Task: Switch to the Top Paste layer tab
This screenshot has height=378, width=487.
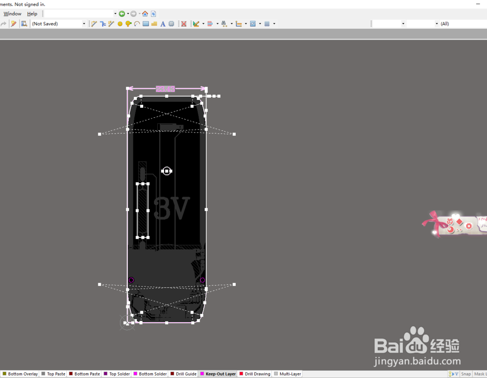Action: click(53, 374)
